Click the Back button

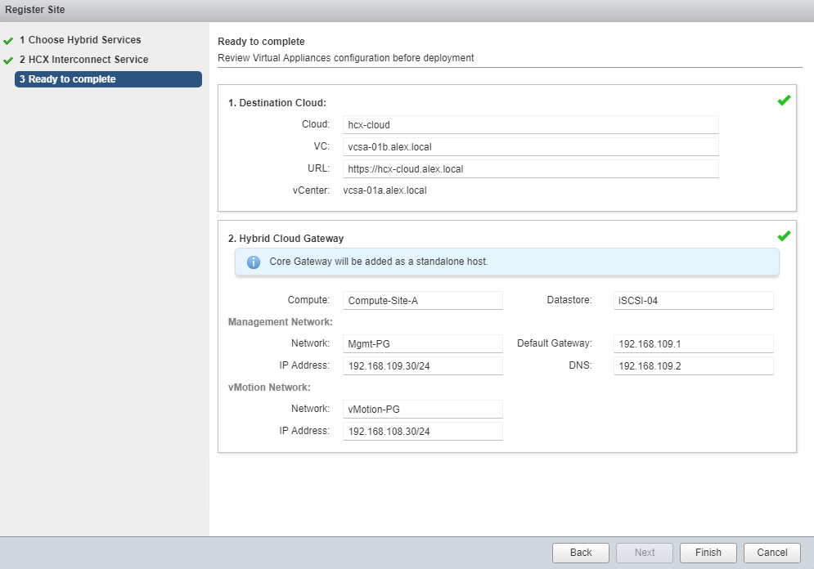point(581,553)
